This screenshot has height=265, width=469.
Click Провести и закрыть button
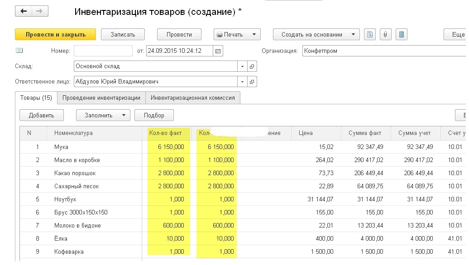click(56, 34)
